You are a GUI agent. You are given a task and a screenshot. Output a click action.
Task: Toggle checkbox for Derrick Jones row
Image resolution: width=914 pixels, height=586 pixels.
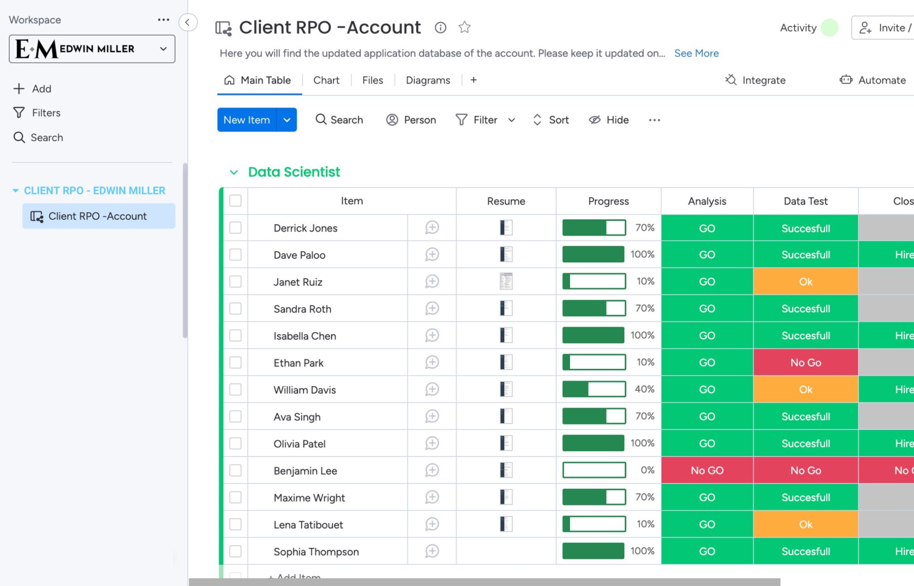point(235,228)
